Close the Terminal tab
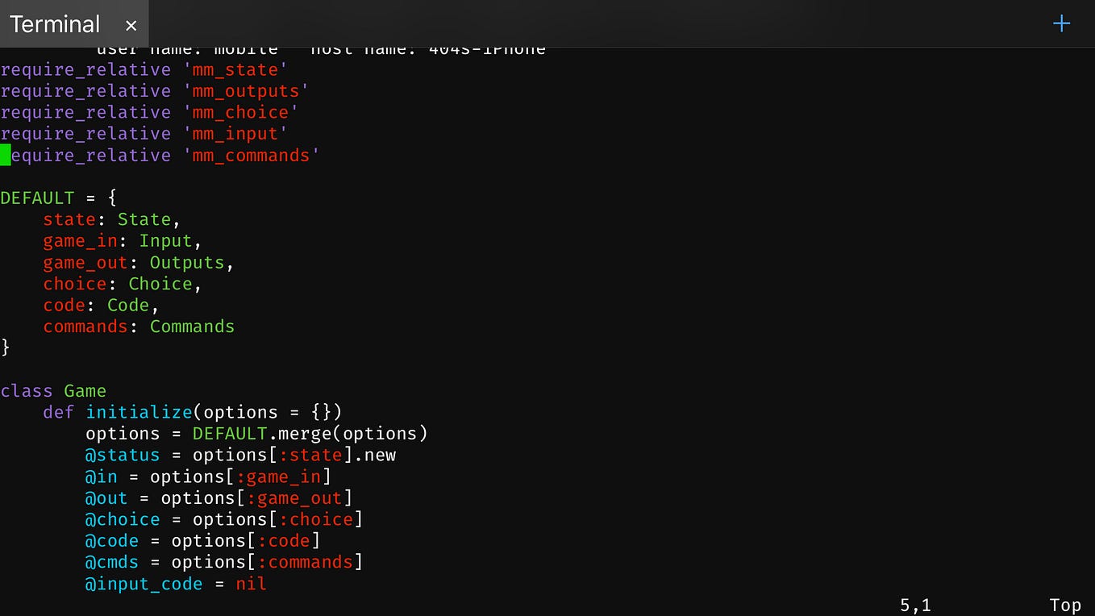 pos(131,25)
